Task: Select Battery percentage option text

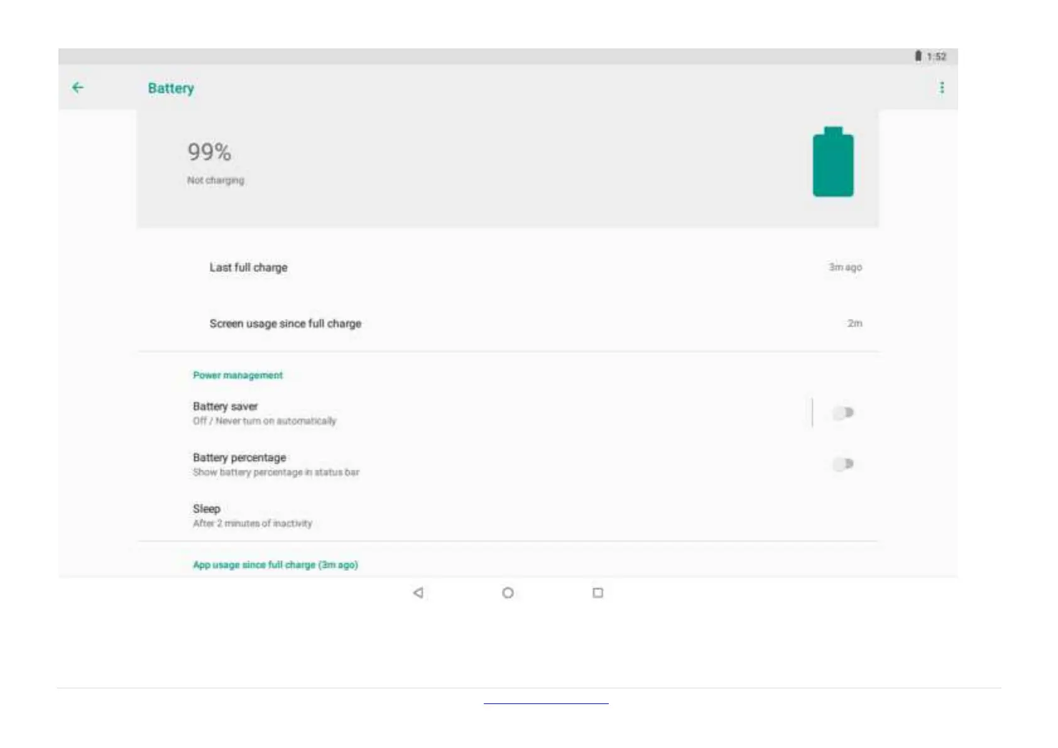Action: point(239,458)
